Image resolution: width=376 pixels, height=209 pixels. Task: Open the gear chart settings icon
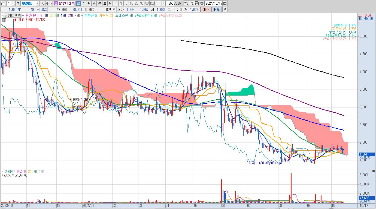[x=202, y=3]
